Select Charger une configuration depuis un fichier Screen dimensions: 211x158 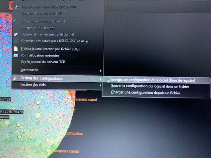pos(145,93)
